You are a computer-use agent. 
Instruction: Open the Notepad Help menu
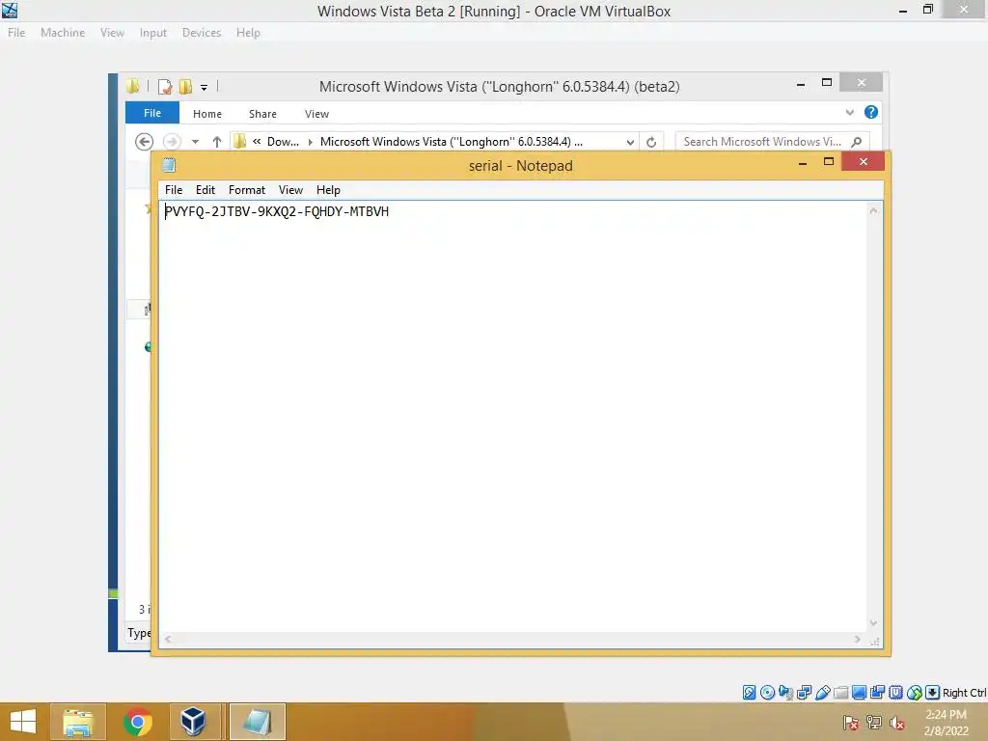point(328,190)
